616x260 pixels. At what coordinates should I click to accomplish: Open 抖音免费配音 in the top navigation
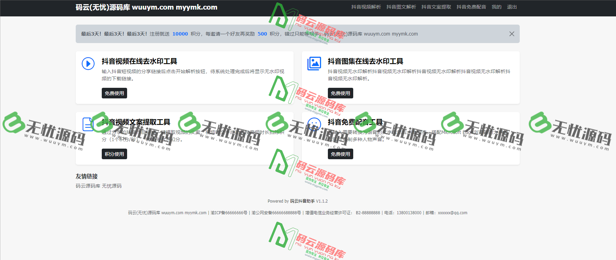coord(471,7)
